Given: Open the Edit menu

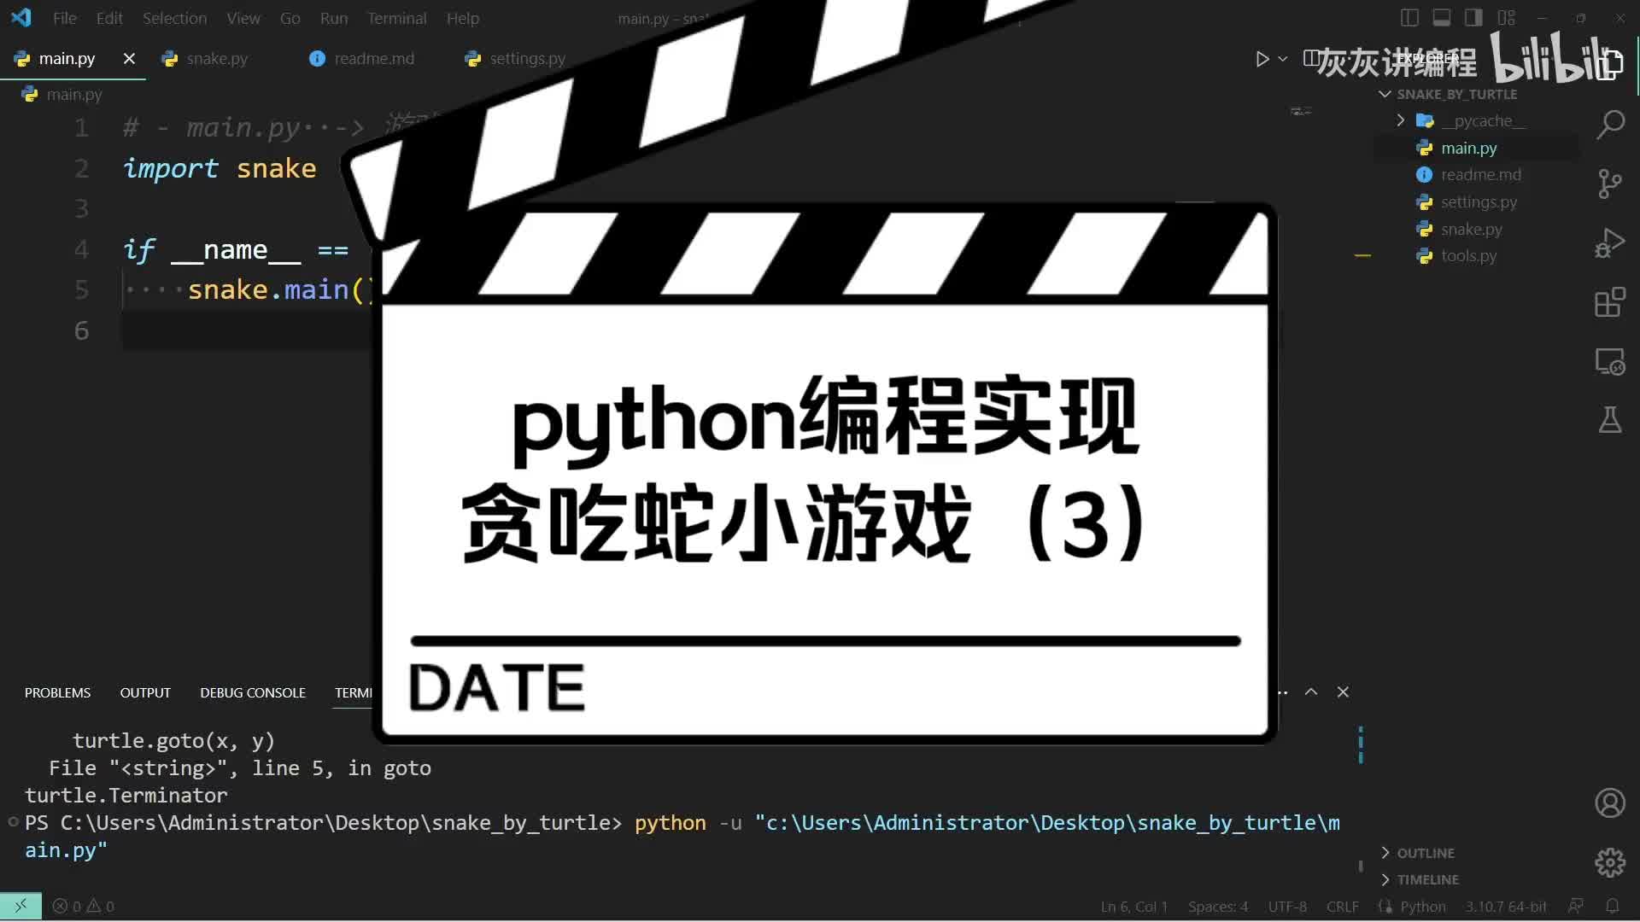Looking at the screenshot, I should (109, 18).
